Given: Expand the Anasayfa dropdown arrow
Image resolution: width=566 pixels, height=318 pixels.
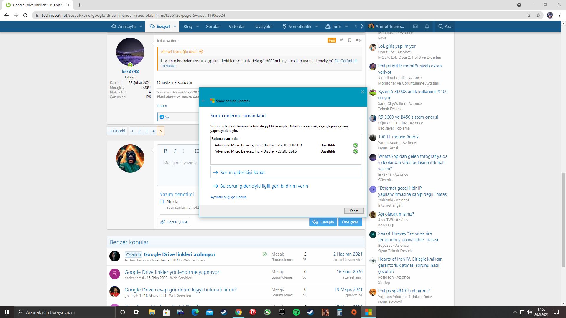Looking at the screenshot, I should [141, 26].
